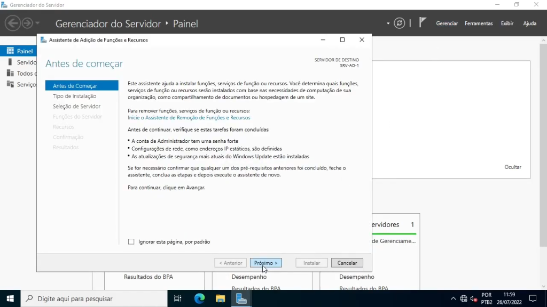
Task: Click Resultados do BPA in first tile
Action: click(x=149, y=277)
